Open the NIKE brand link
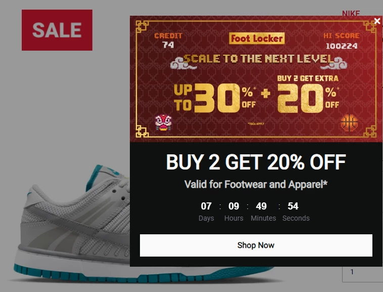The width and height of the screenshot is (383, 292). point(351,13)
